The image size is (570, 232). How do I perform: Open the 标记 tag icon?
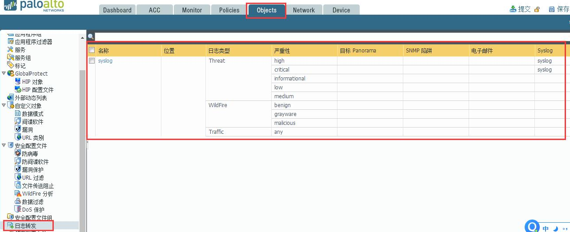click(11, 65)
